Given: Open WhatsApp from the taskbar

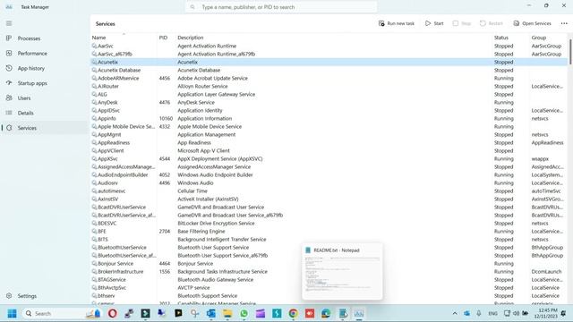Looking at the screenshot, I should pyautogui.click(x=244, y=313).
